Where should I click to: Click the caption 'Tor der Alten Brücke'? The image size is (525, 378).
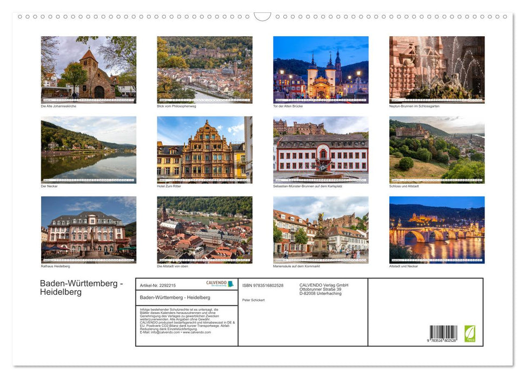click(288, 106)
